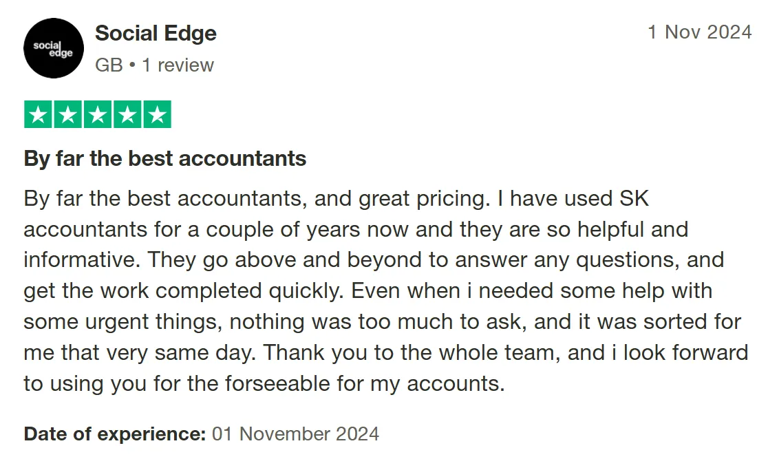The height and width of the screenshot is (459, 779).
Task: Open the review titled 'By far the best accountants'
Action: pos(165,159)
